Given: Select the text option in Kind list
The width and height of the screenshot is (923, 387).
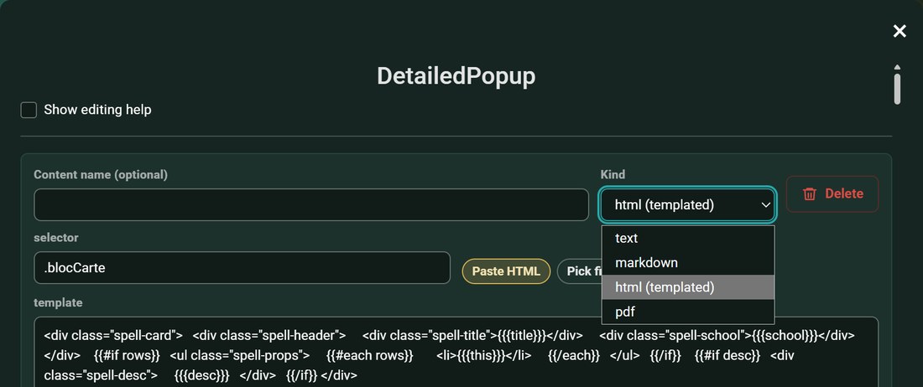Looking at the screenshot, I should (687, 238).
